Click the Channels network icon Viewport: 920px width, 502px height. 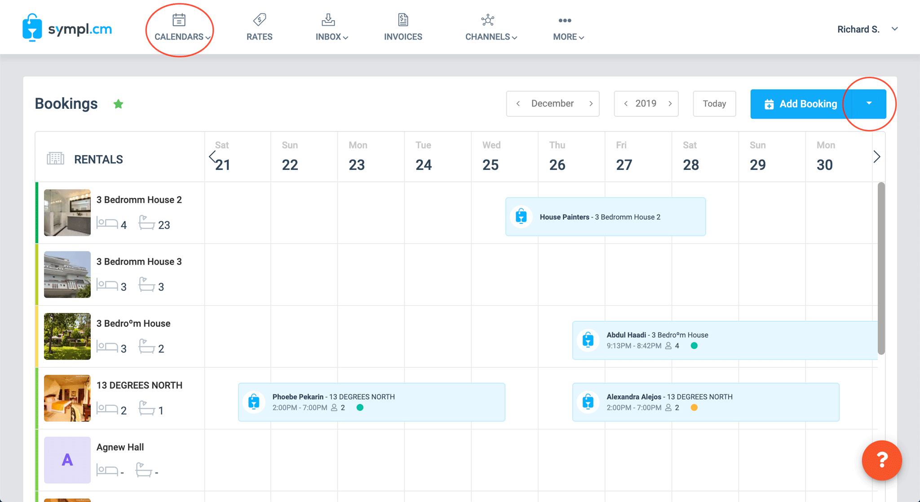(x=487, y=20)
